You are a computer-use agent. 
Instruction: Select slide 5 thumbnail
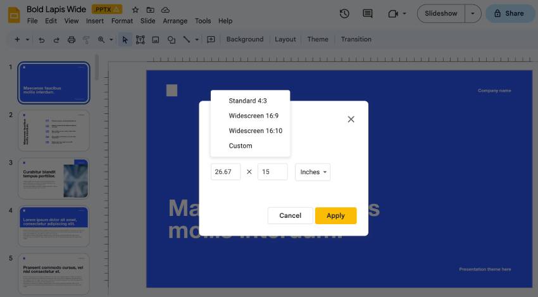(x=54, y=274)
